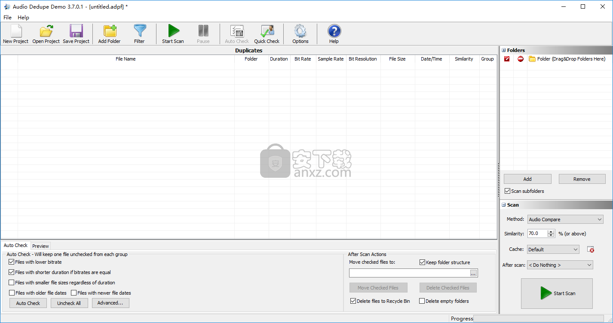Open Project via toolbar icon

(46, 34)
